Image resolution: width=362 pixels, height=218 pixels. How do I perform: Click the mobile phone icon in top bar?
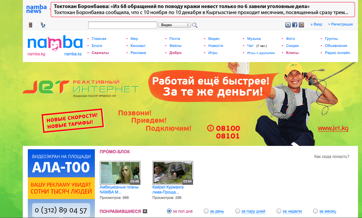tap(31, 25)
